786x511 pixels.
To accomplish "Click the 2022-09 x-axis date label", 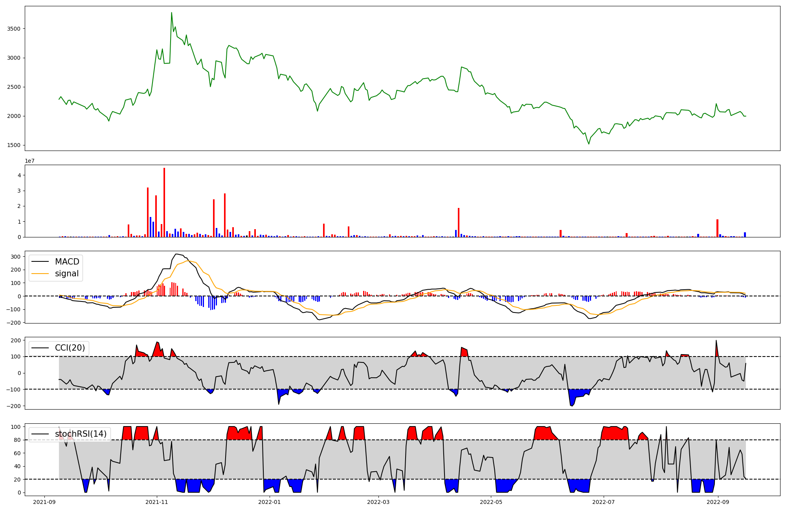I will 718,502.
